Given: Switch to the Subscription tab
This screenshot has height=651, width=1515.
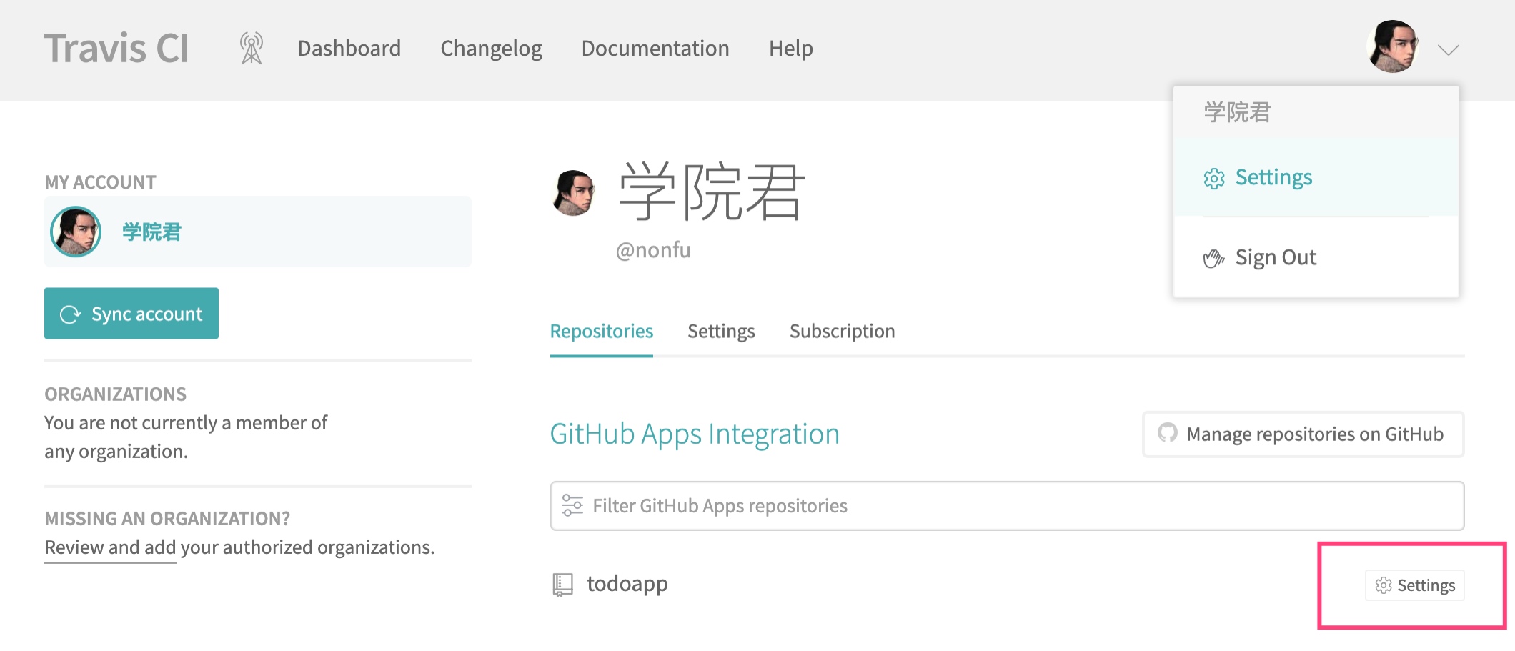Looking at the screenshot, I should (842, 332).
